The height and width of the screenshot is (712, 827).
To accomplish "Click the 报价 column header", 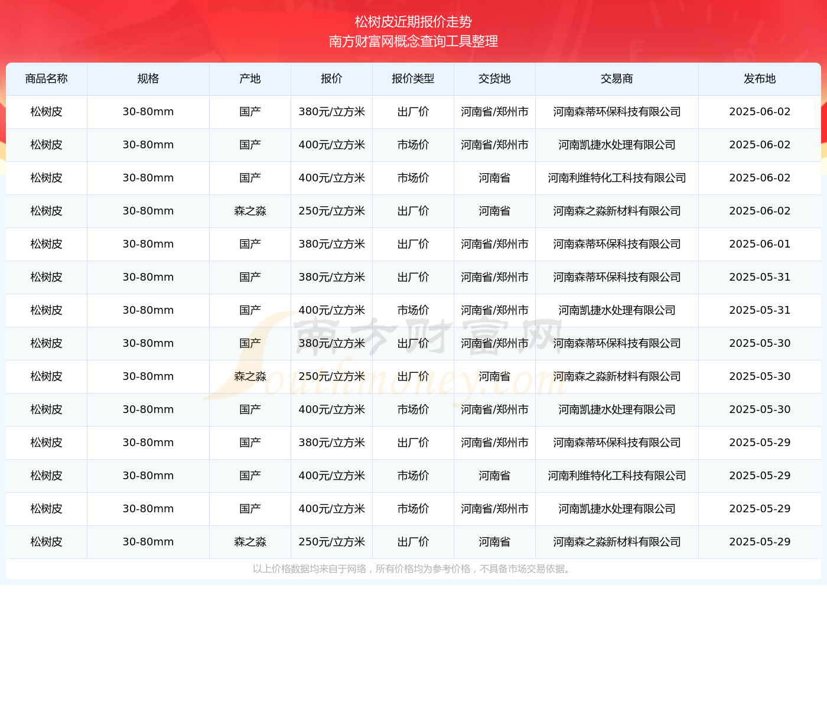I will pos(331,79).
